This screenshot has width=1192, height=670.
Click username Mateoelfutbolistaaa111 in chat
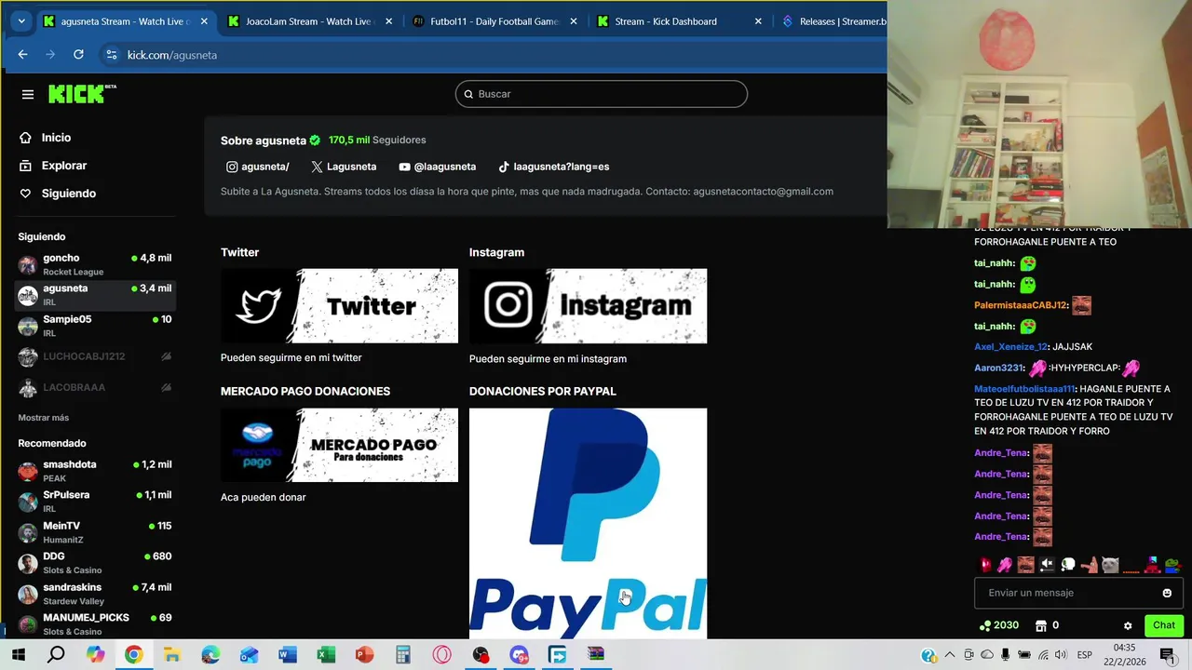pyautogui.click(x=1024, y=389)
